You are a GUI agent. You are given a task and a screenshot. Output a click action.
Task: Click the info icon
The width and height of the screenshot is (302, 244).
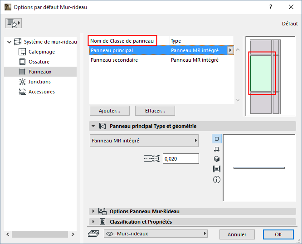tap(217, 180)
